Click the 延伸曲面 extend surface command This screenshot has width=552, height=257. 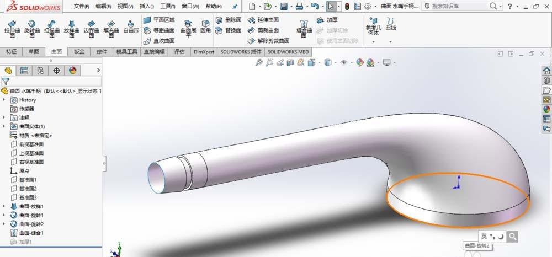pyautogui.click(x=263, y=20)
